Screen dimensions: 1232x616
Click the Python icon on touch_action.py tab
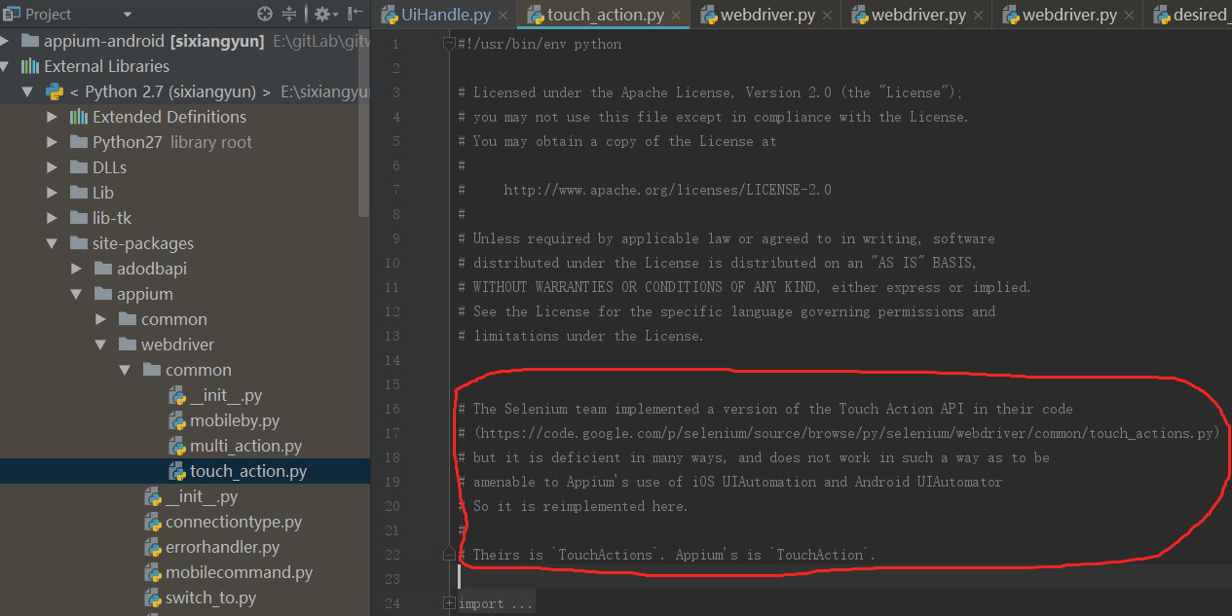tap(536, 15)
